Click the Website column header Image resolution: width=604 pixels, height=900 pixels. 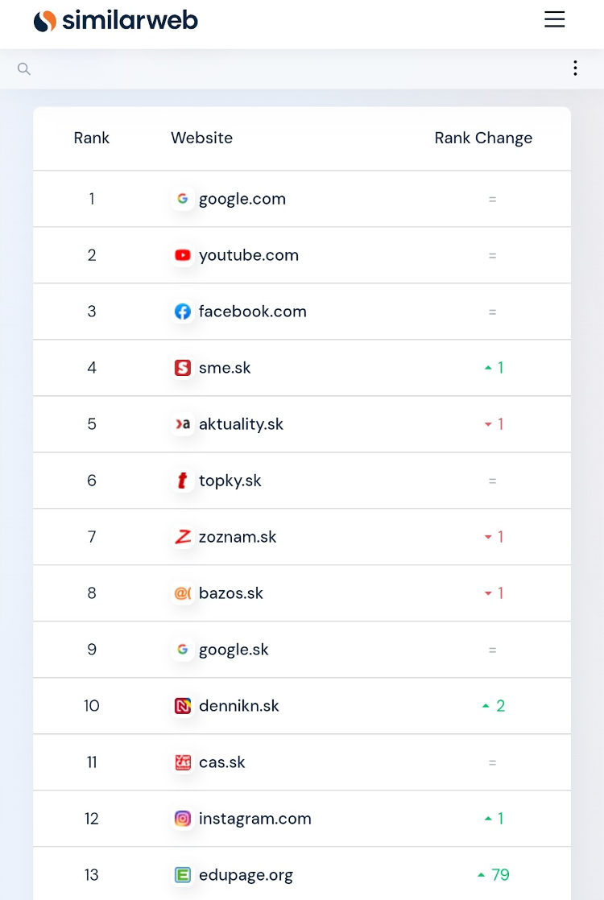pyautogui.click(x=202, y=138)
